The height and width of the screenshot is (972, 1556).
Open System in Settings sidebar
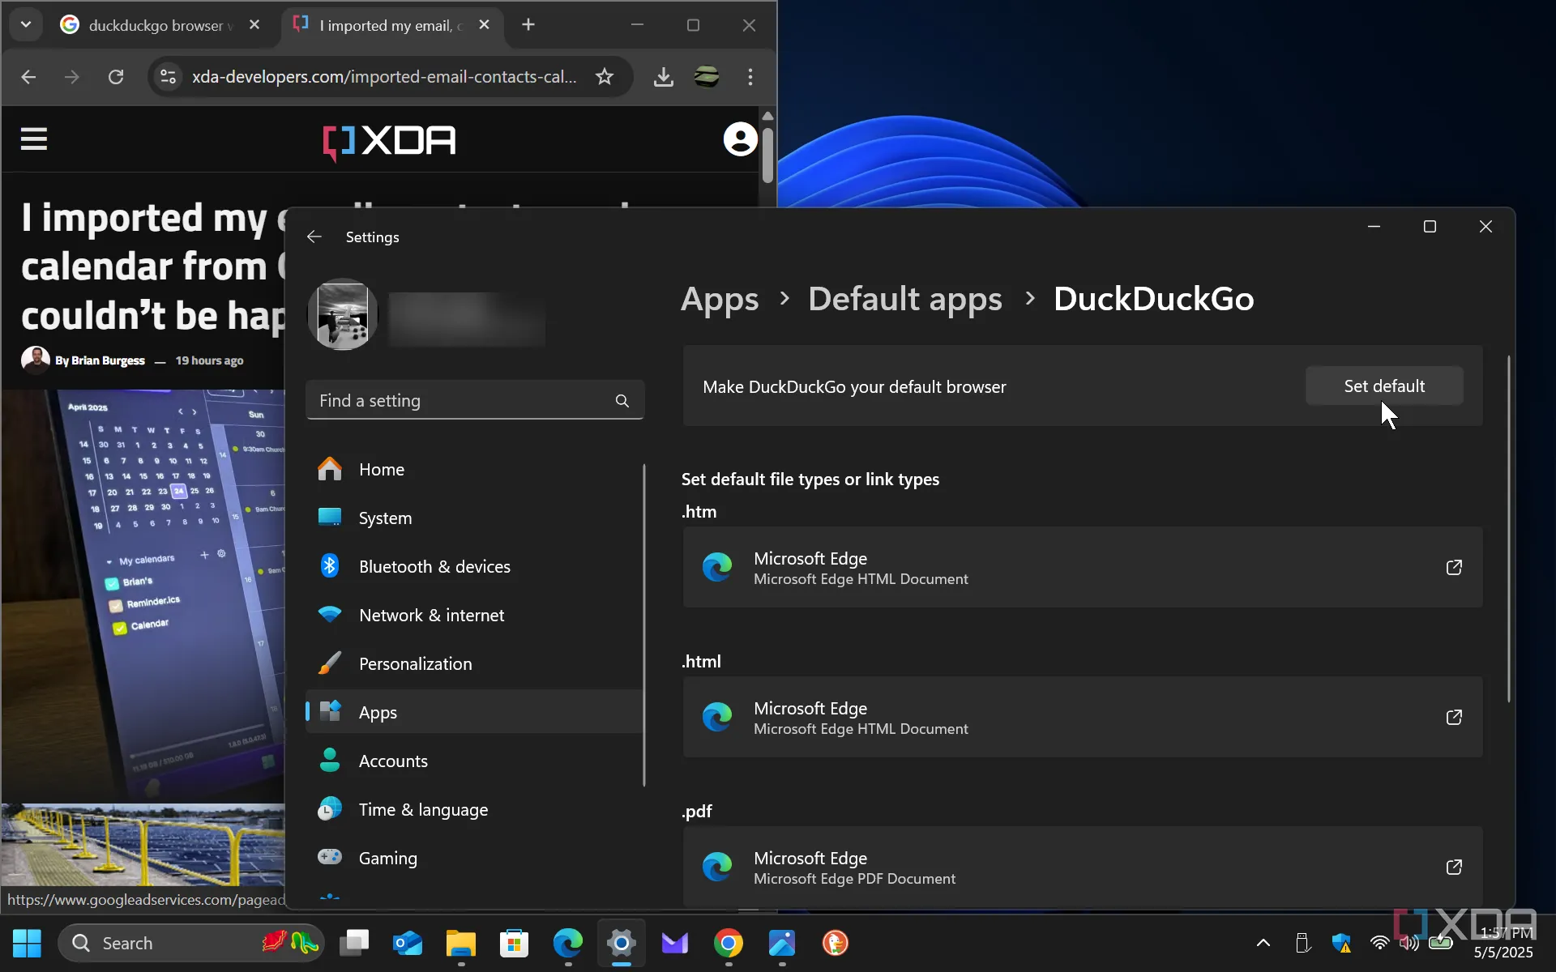tap(475, 518)
